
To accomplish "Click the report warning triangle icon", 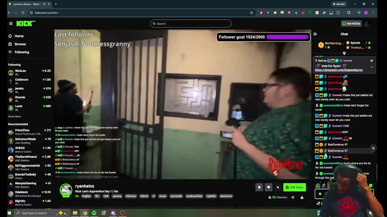I will (302, 197).
